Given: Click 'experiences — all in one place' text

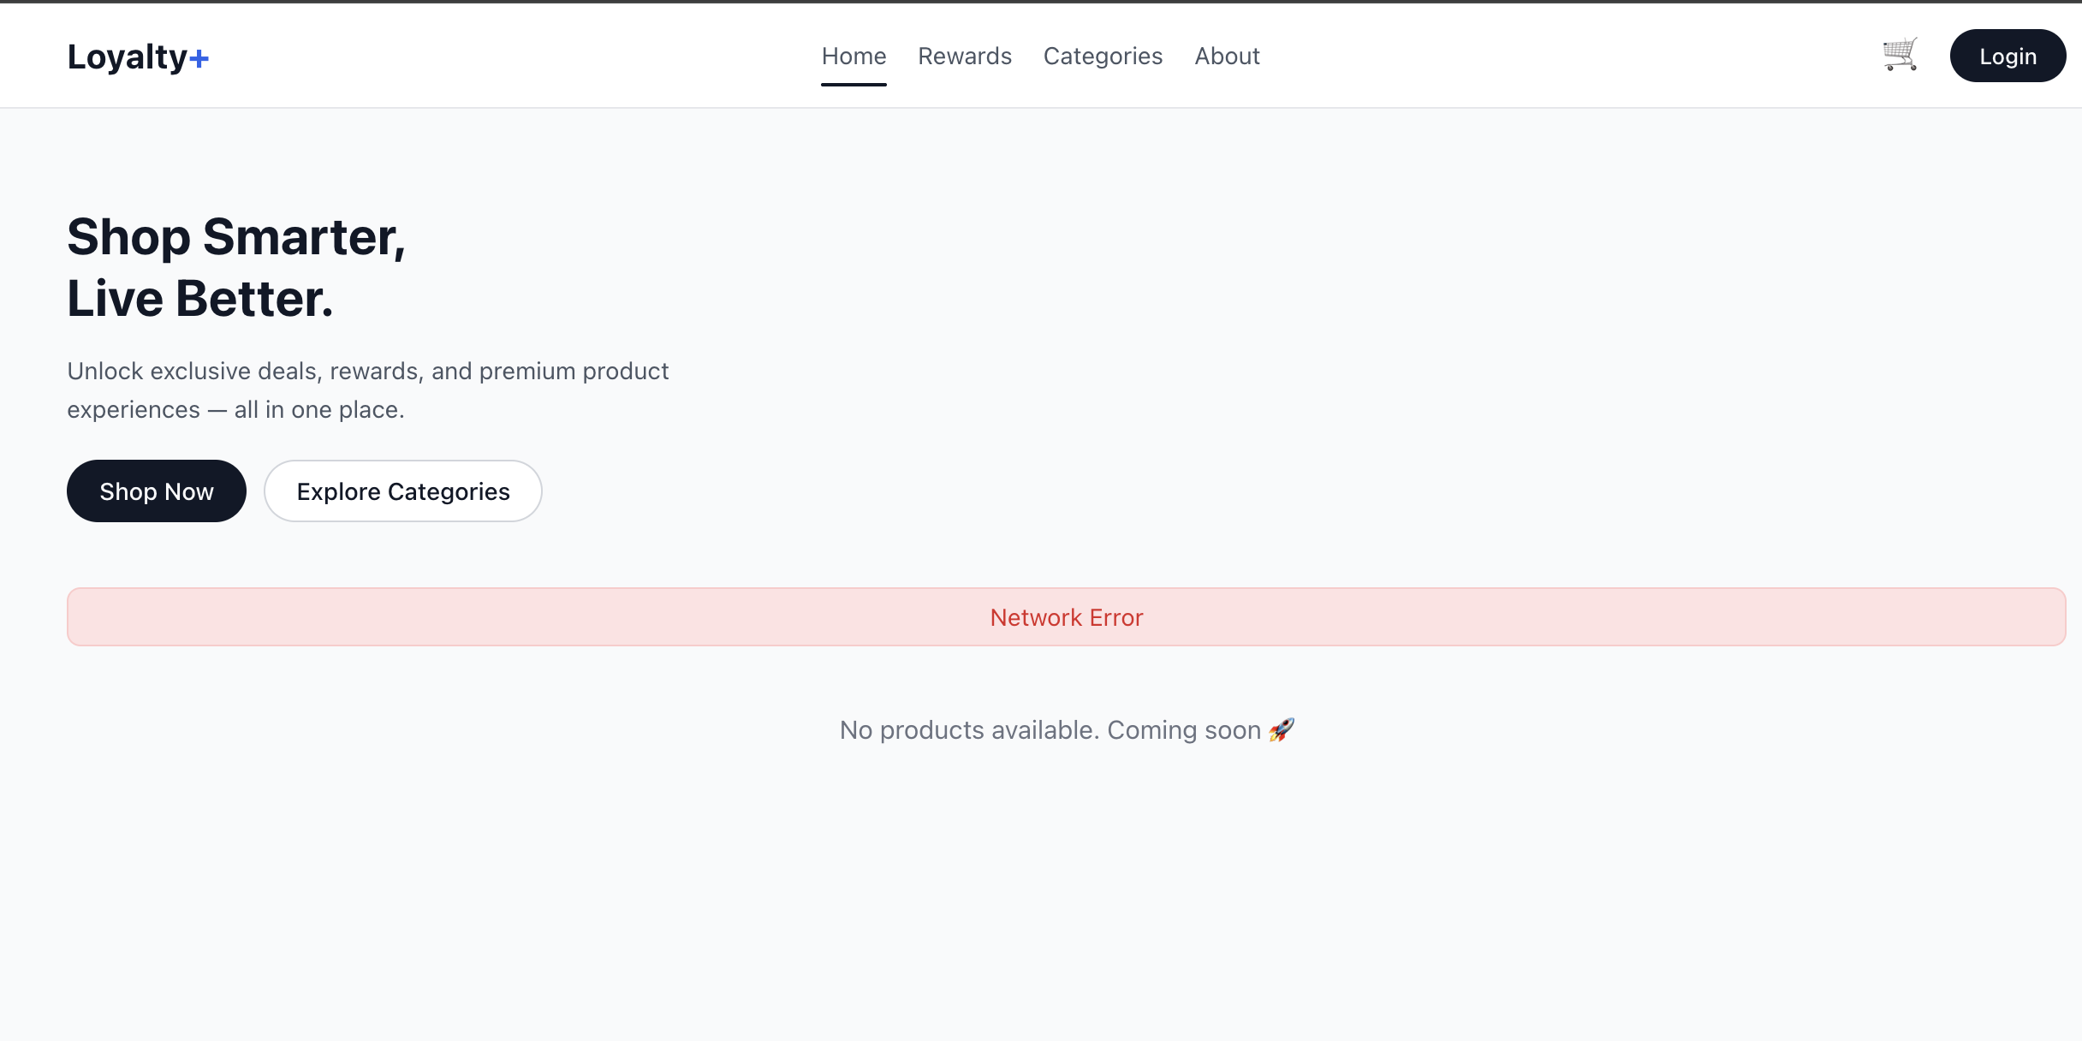Looking at the screenshot, I should click(235, 409).
